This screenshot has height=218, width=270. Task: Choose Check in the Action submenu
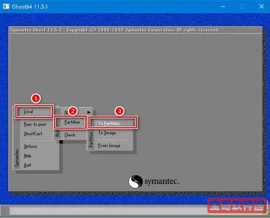(70, 135)
